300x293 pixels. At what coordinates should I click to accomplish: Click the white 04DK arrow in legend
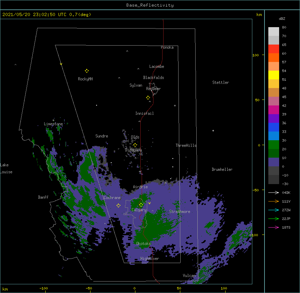click(x=274, y=192)
